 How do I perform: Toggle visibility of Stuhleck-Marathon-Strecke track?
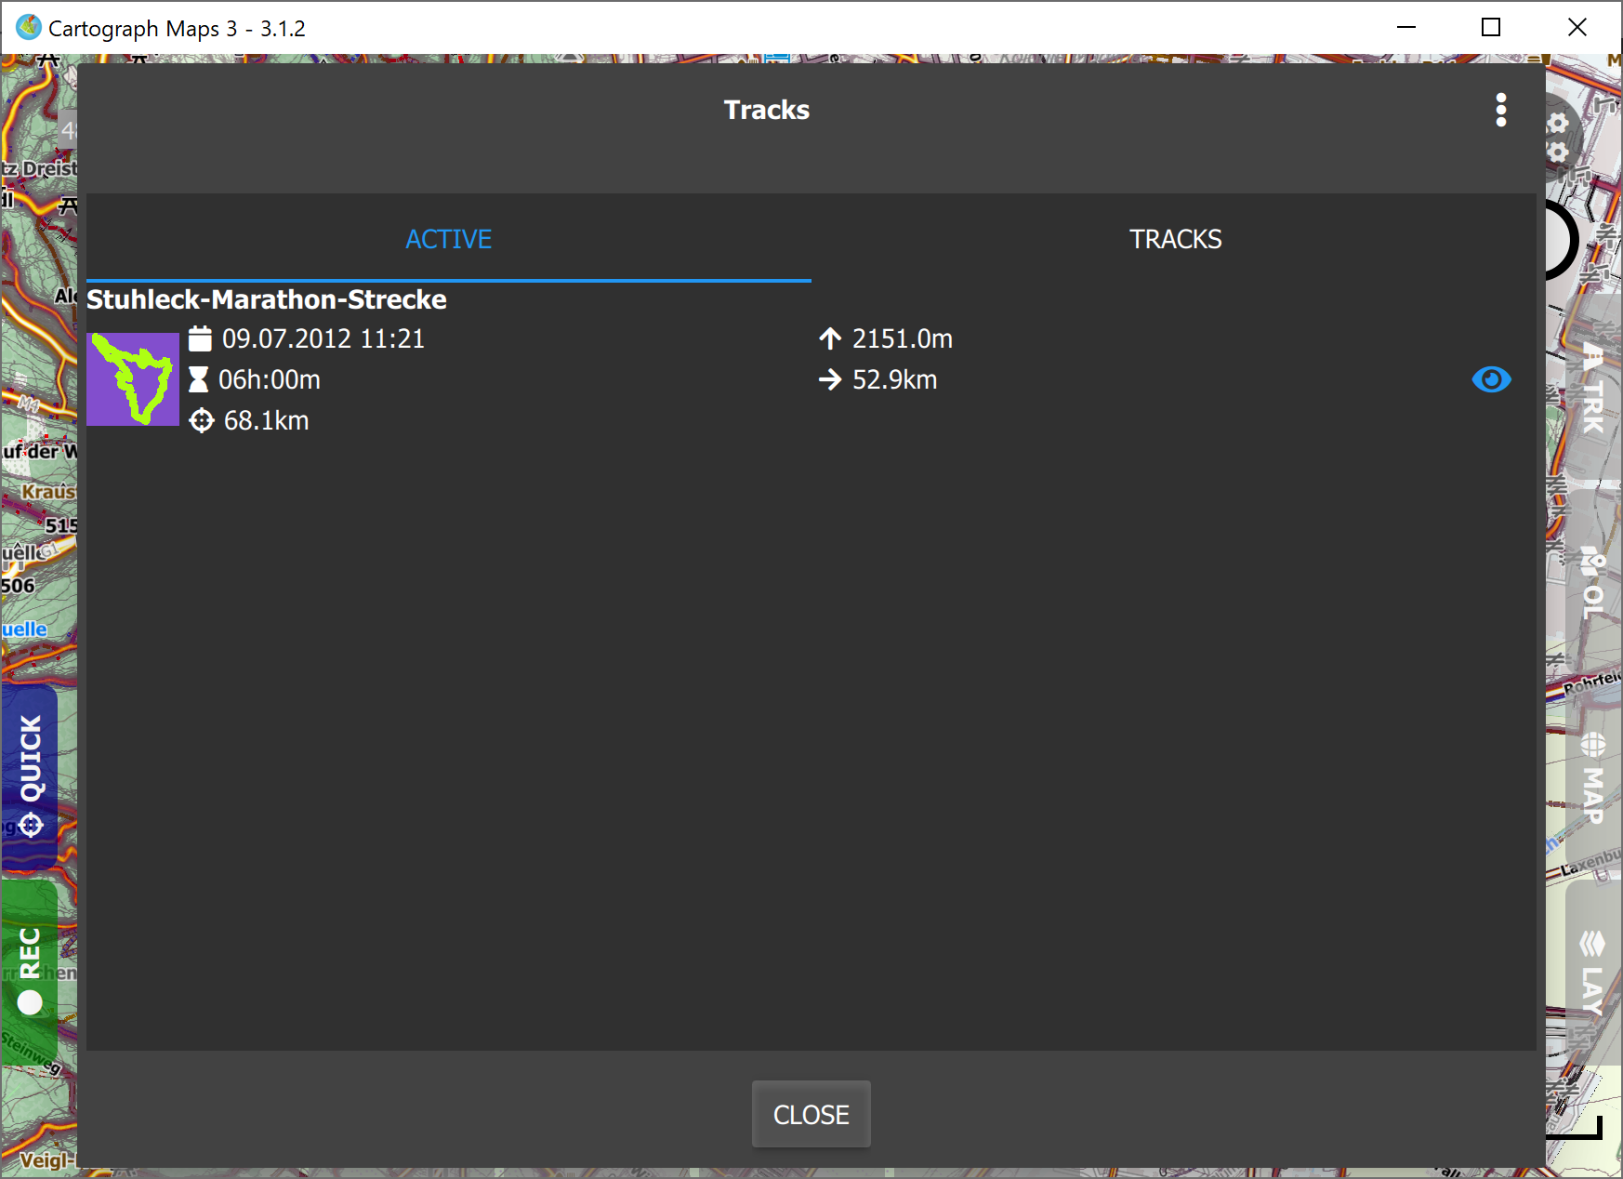[x=1491, y=379]
